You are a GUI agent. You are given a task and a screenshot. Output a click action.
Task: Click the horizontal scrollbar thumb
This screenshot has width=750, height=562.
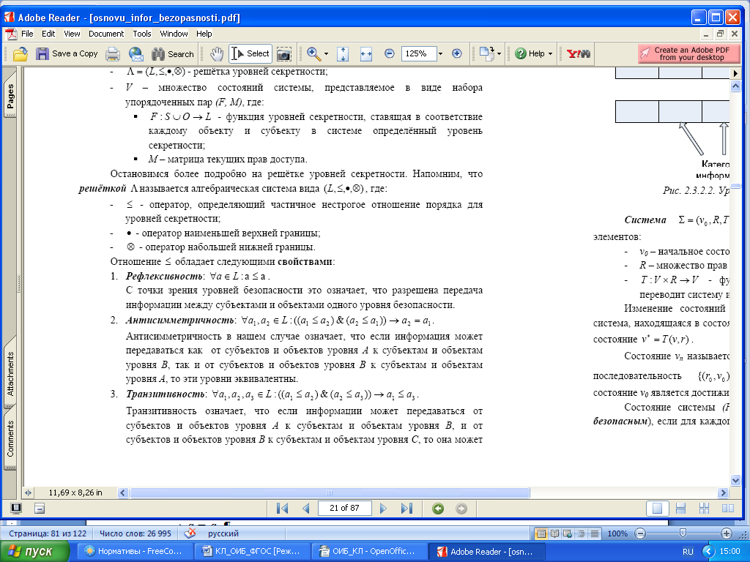click(329, 492)
